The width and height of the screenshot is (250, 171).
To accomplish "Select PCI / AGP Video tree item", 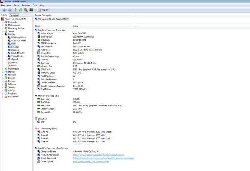I will pos(19,41).
